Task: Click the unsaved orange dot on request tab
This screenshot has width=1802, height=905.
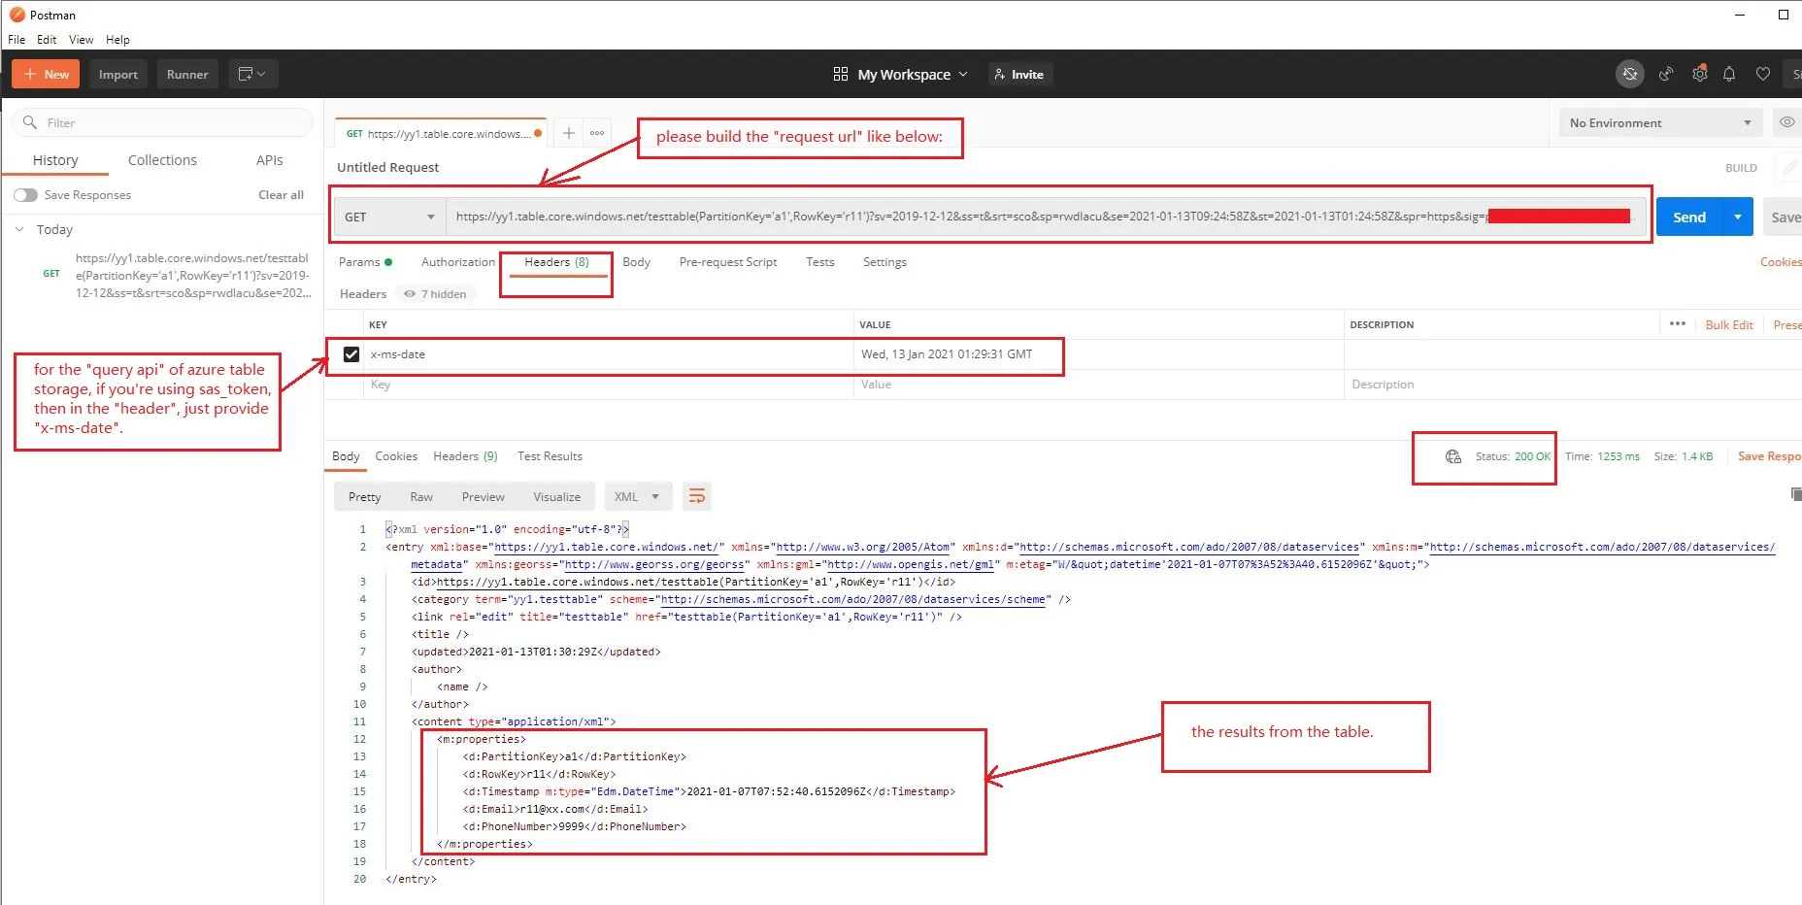Action: pyautogui.click(x=538, y=133)
